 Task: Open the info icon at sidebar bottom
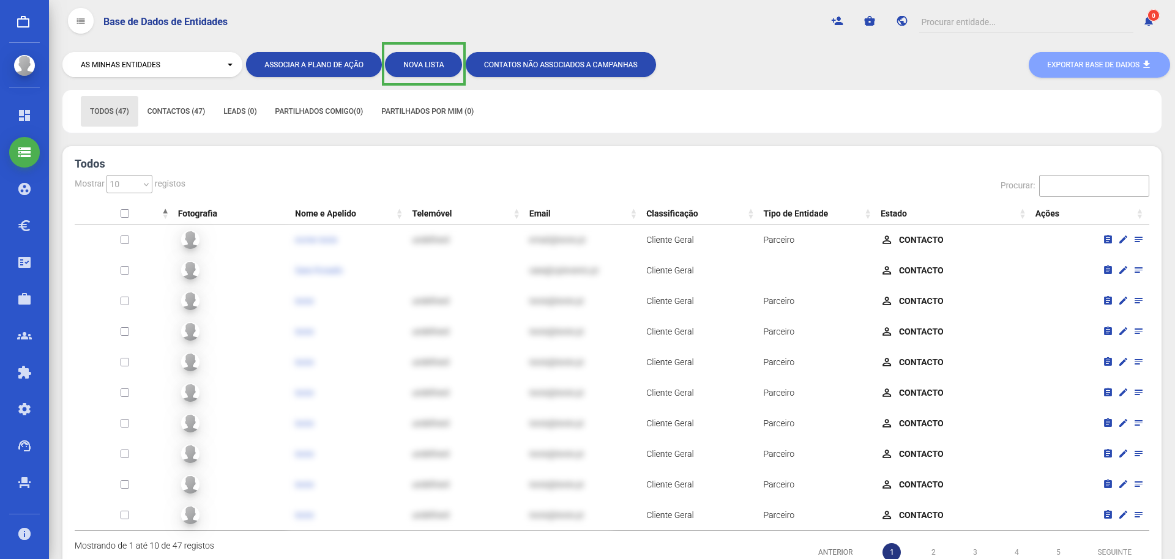pyautogui.click(x=24, y=534)
